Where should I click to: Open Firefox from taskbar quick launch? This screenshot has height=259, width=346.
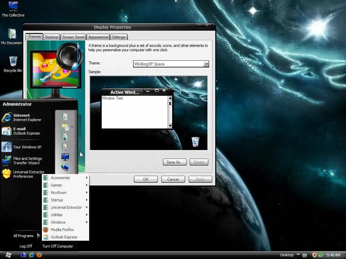tap(39, 255)
